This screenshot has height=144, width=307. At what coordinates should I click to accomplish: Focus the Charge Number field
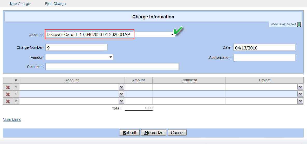tap(76, 47)
